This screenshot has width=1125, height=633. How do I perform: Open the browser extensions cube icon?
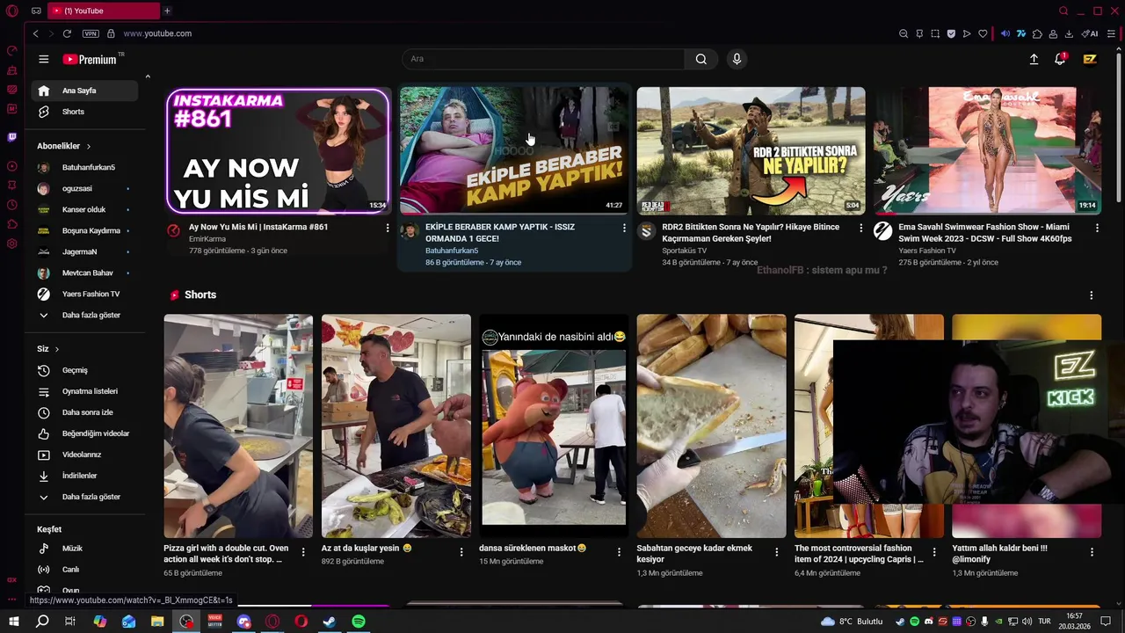pos(1037,33)
